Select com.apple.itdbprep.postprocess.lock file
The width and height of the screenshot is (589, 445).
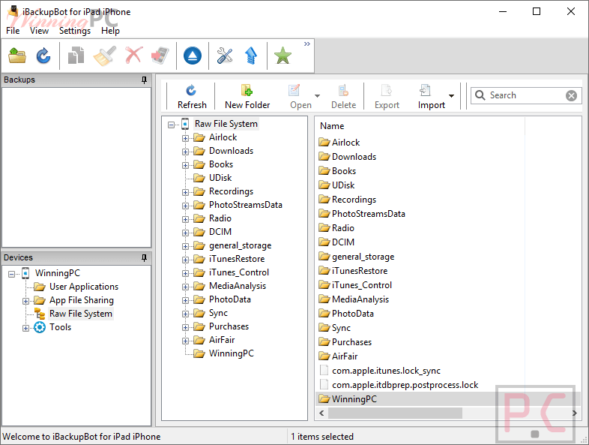tap(405, 385)
